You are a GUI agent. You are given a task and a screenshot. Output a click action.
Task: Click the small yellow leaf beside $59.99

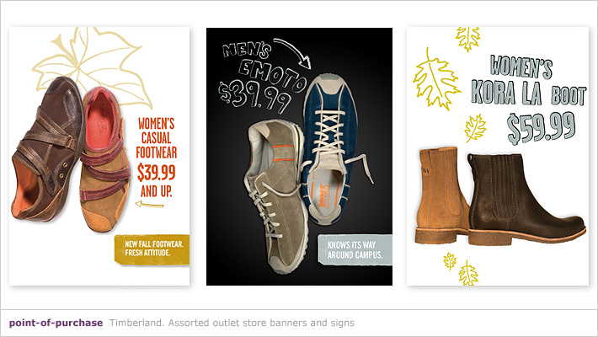click(475, 128)
